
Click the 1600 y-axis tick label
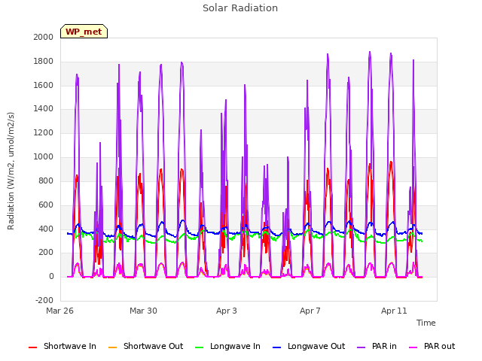(44, 85)
